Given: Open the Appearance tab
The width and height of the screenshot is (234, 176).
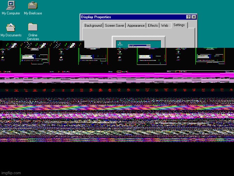Looking at the screenshot, I should tap(136, 25).
